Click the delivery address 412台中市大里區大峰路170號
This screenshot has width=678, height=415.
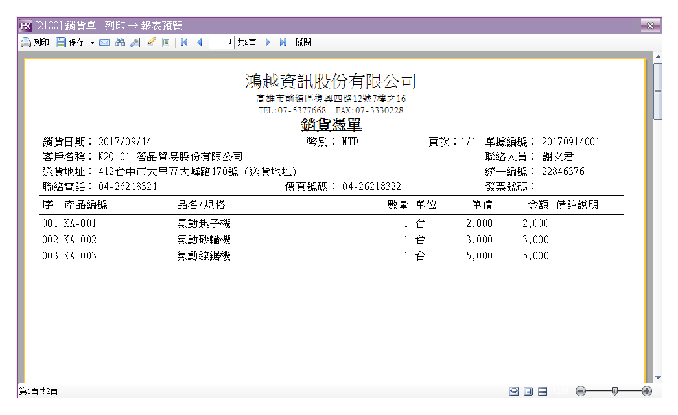tap(168, 172)
